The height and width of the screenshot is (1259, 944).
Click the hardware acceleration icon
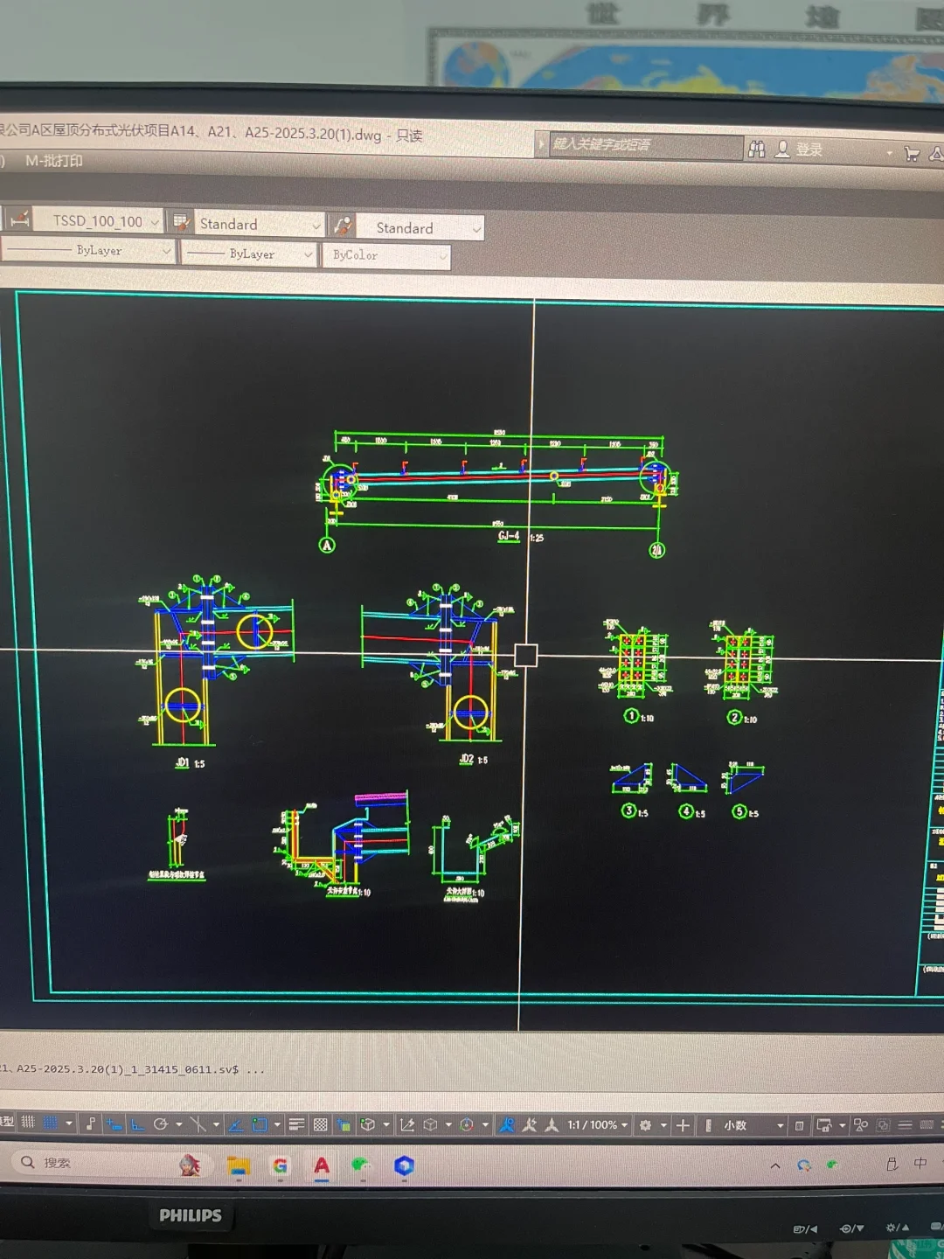(883, 1125)
